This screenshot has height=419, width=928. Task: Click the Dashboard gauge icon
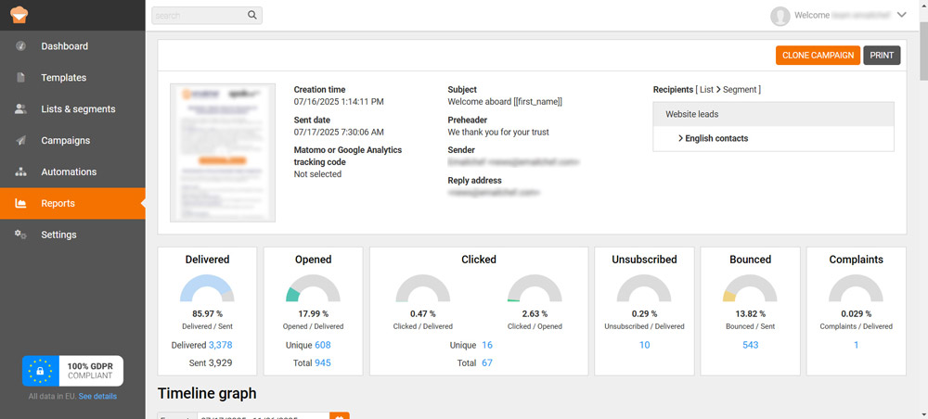click(20, 46)
